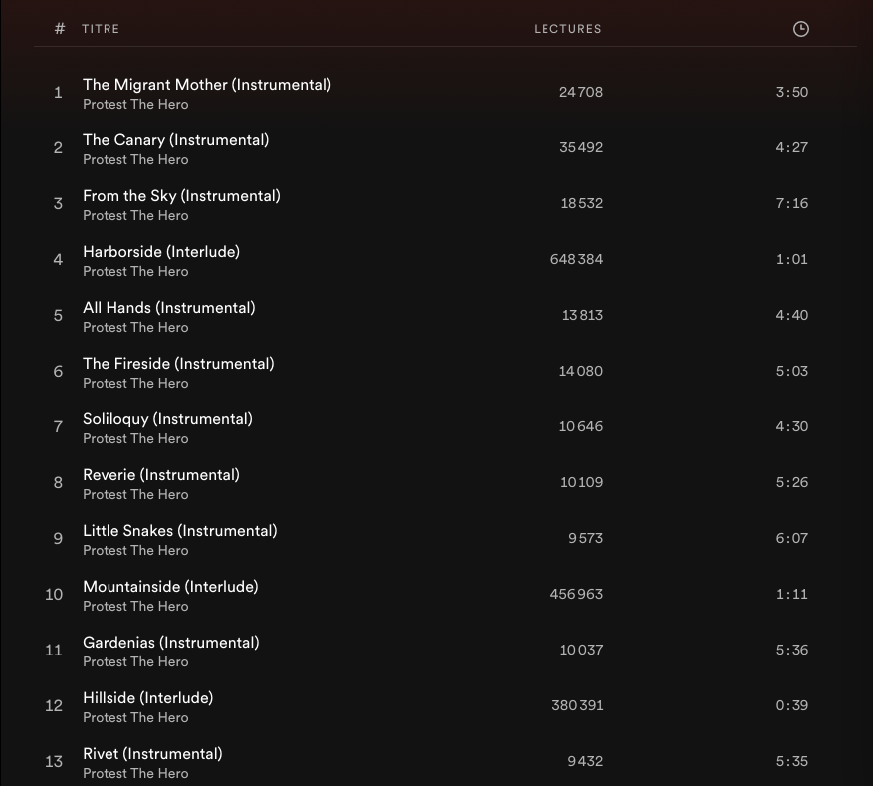
Task: Click the TITRE column header
Action: [x=101, y=29]
